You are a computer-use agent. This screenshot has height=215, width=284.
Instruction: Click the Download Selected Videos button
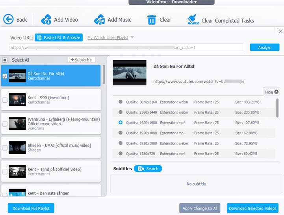(252, 208)
